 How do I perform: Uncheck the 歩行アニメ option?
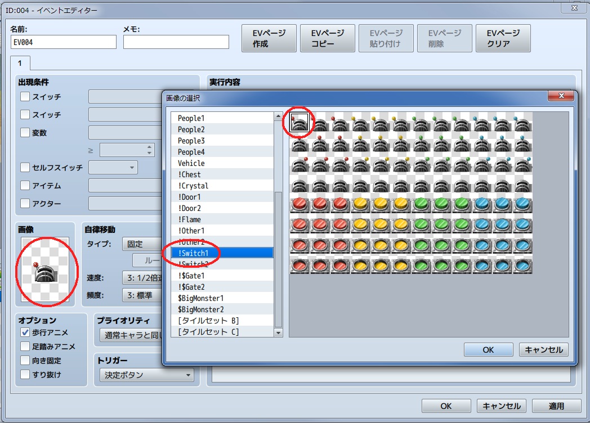pyautogui.click(x=25, y=332)
